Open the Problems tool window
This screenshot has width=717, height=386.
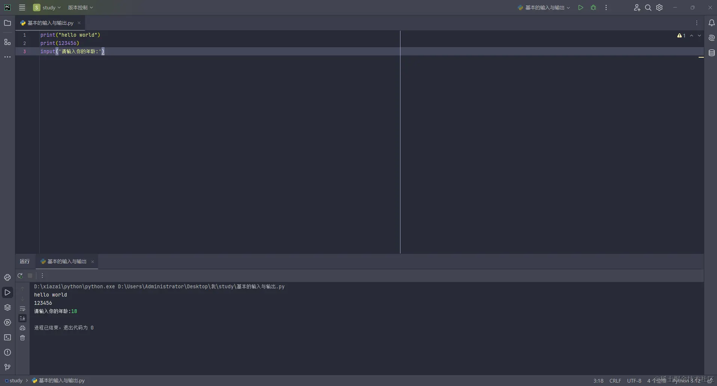[x=7, y=352]
